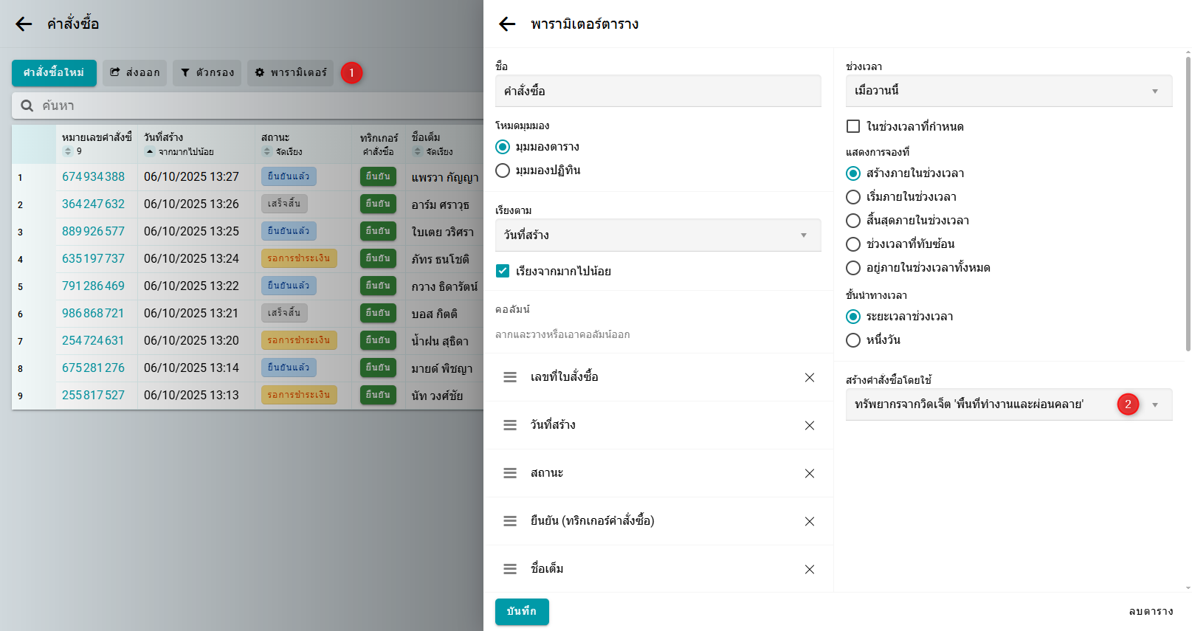Click the ชื่อ name input field
Screen dimensions: 1192x631
pos(657,91)
